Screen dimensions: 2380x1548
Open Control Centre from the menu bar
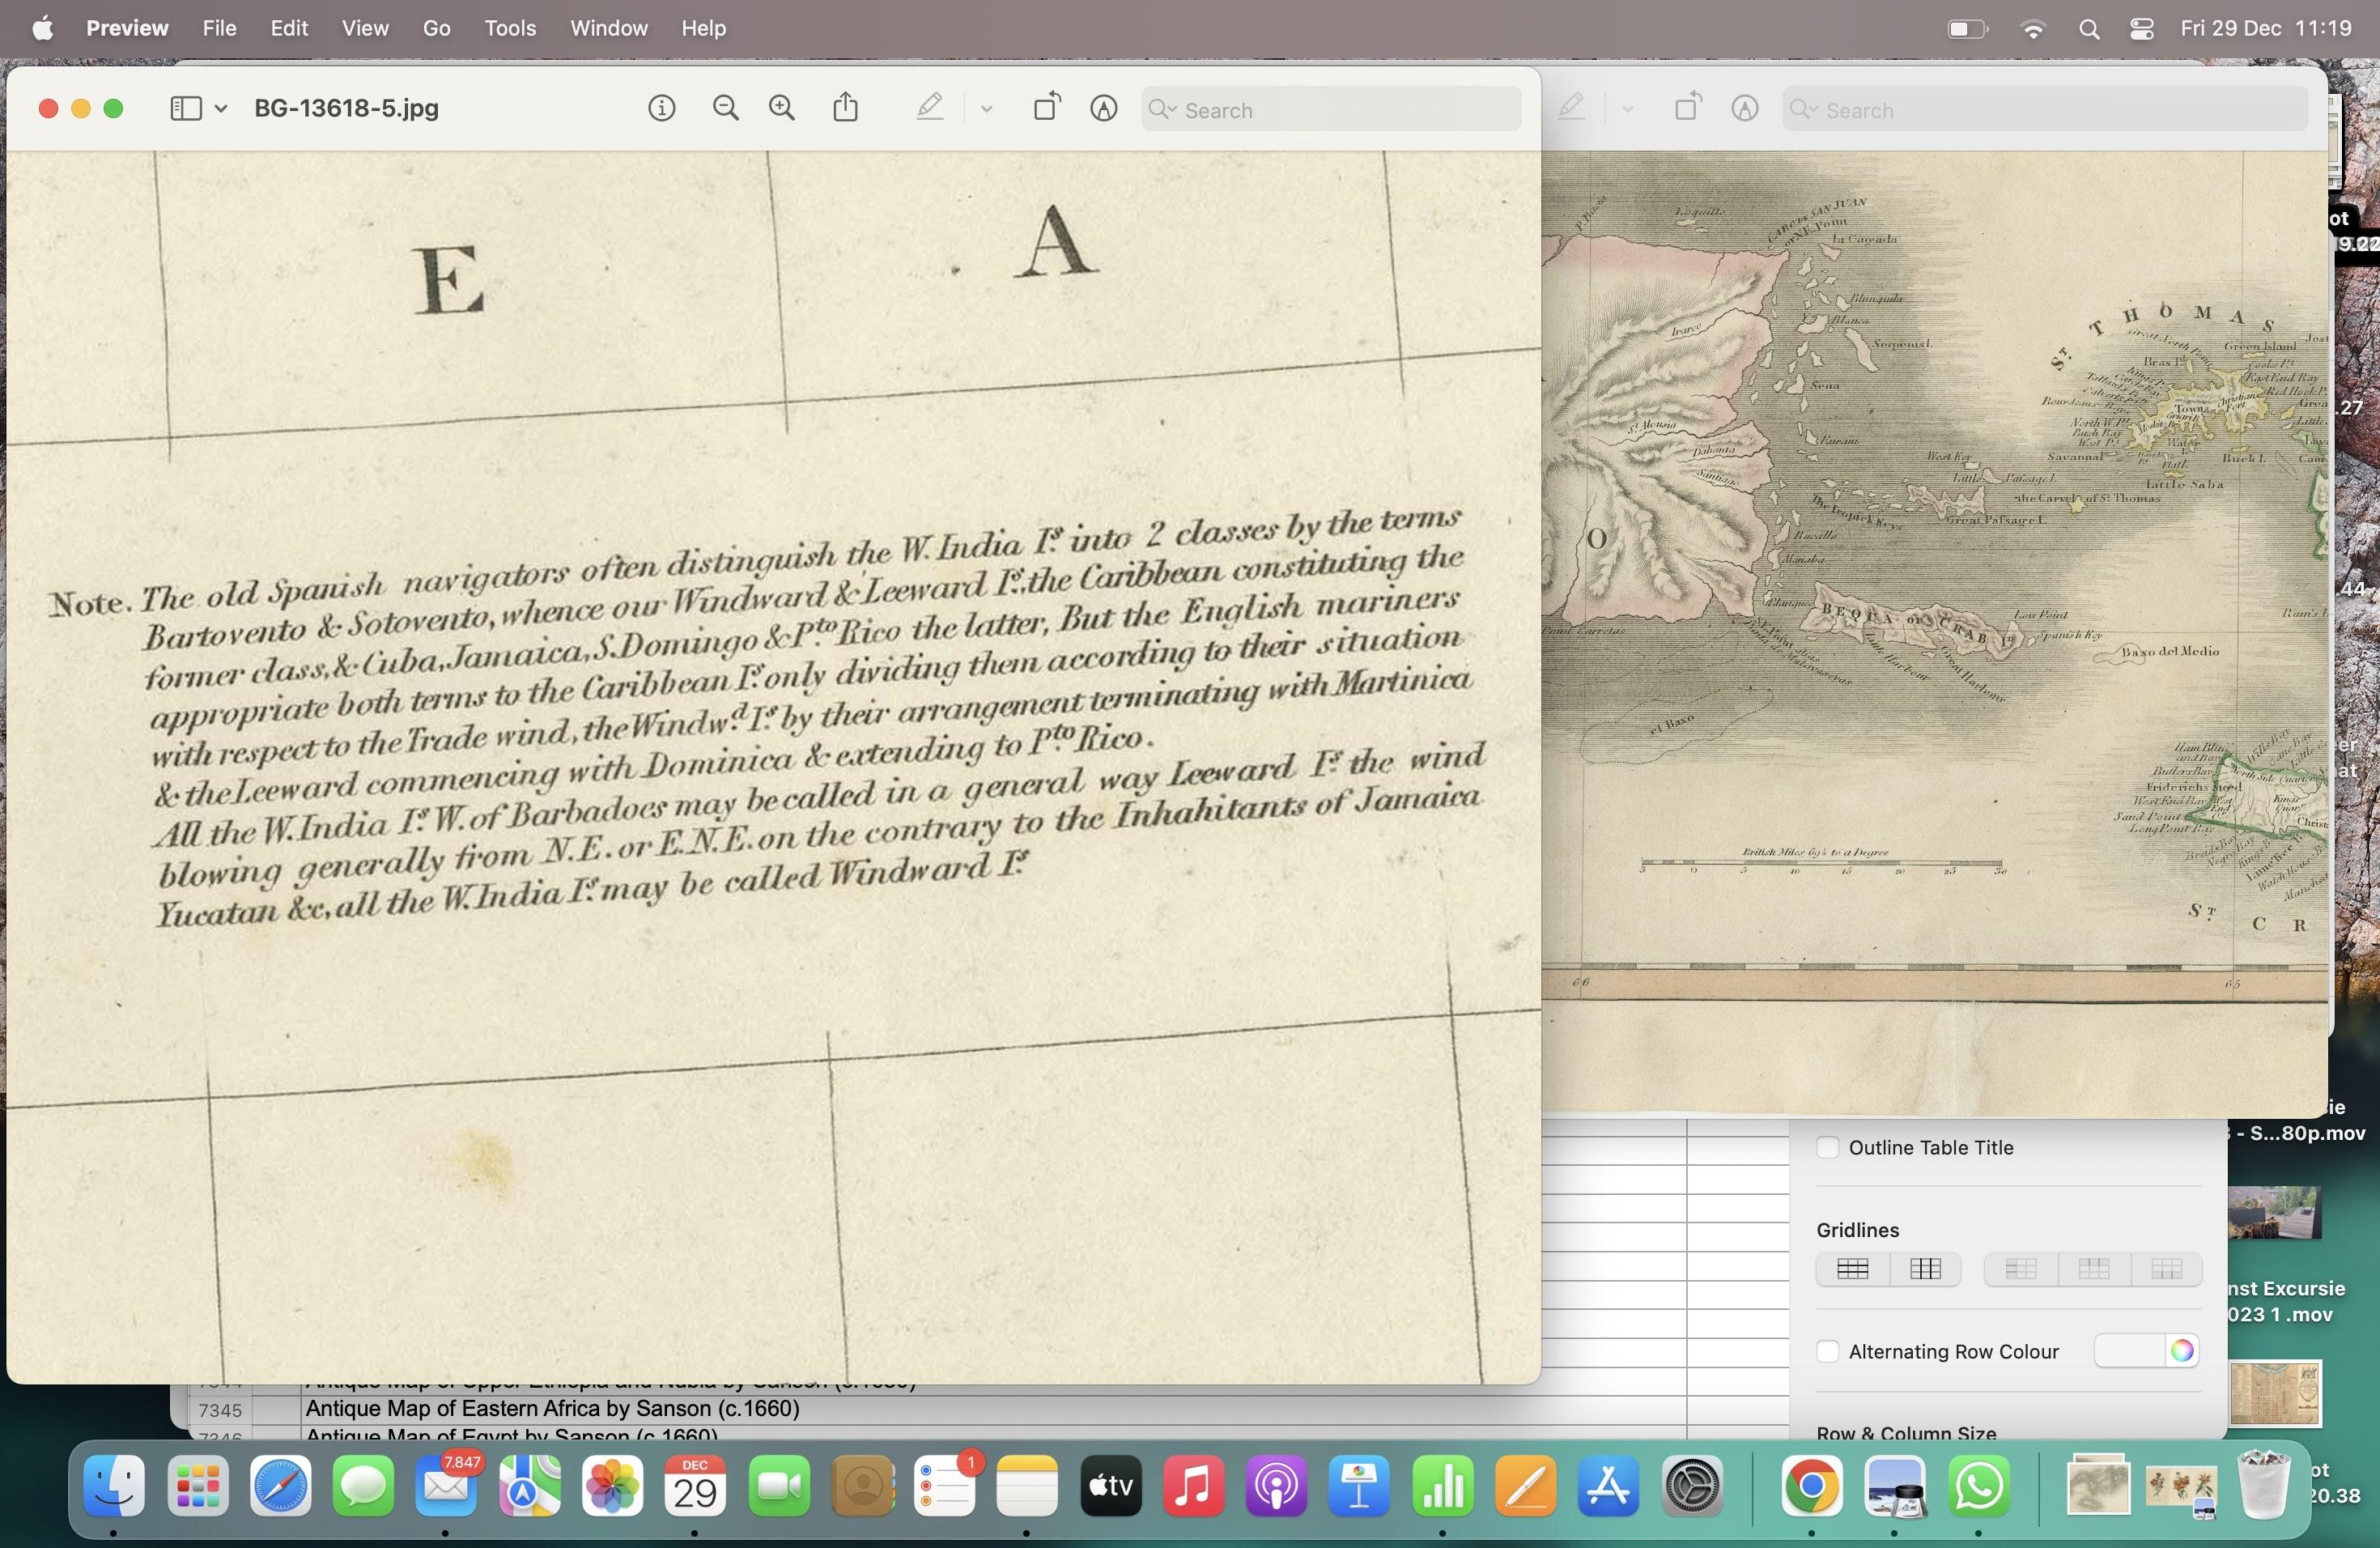(2142, 29)
